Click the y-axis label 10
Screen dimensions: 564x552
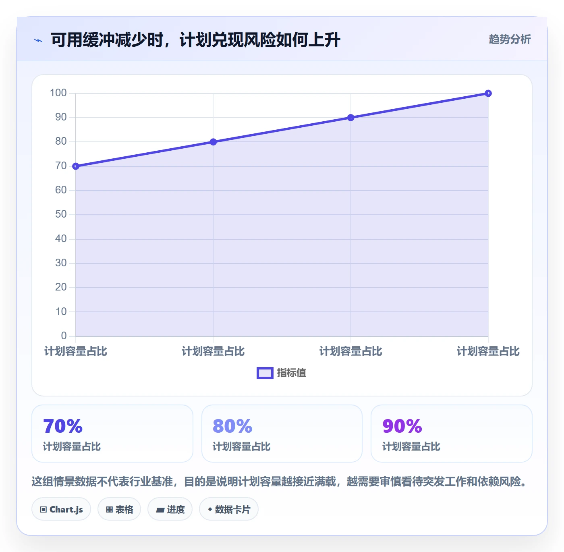pos(61,311)
